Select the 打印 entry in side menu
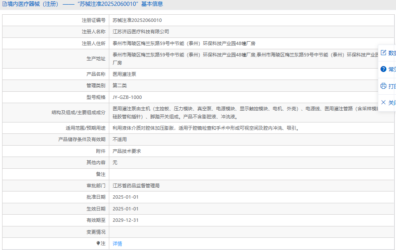Screen dimensions: 396x250 click(x=392, y=86)
